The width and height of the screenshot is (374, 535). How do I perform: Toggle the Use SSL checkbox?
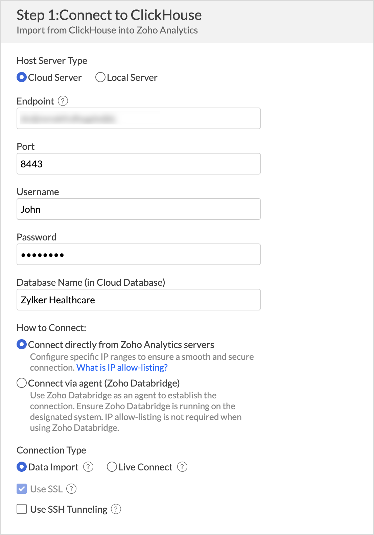(22, 489)
